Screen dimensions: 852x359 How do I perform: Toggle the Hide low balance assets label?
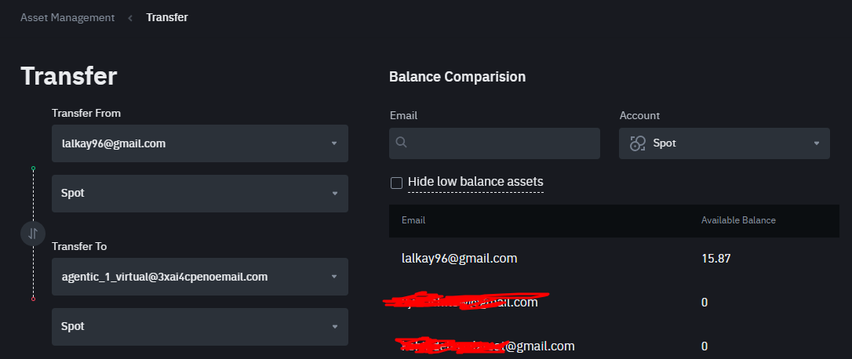coord(475,181)
